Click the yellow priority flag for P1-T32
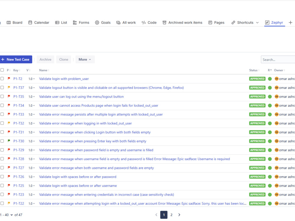This screenshot has width=295, height=221. (x=9, y=123)
